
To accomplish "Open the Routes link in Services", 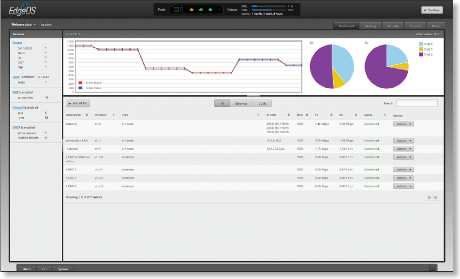I will tap(17, 43).
